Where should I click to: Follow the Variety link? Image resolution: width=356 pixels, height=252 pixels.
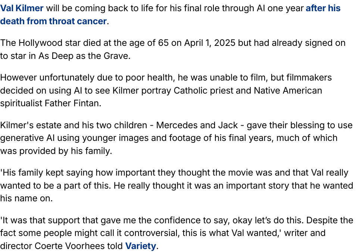click(140, 246)
